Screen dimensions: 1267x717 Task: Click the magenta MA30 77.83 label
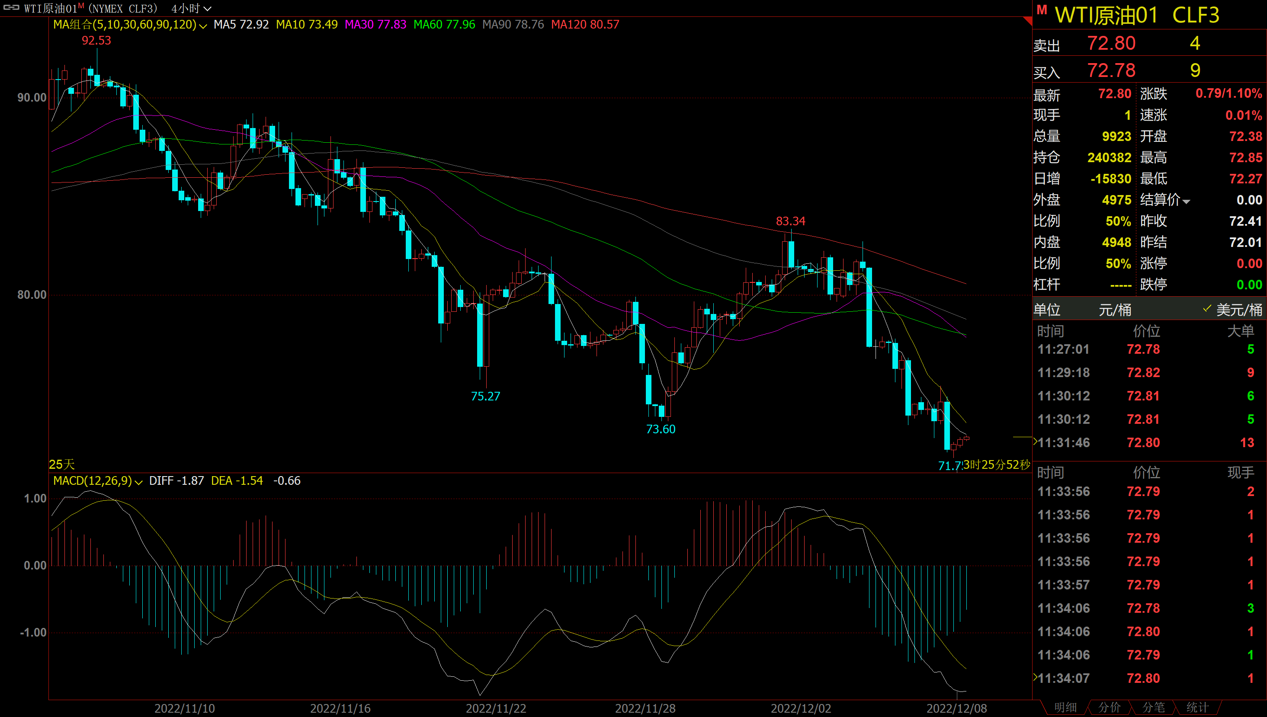[x=376, y=25]
